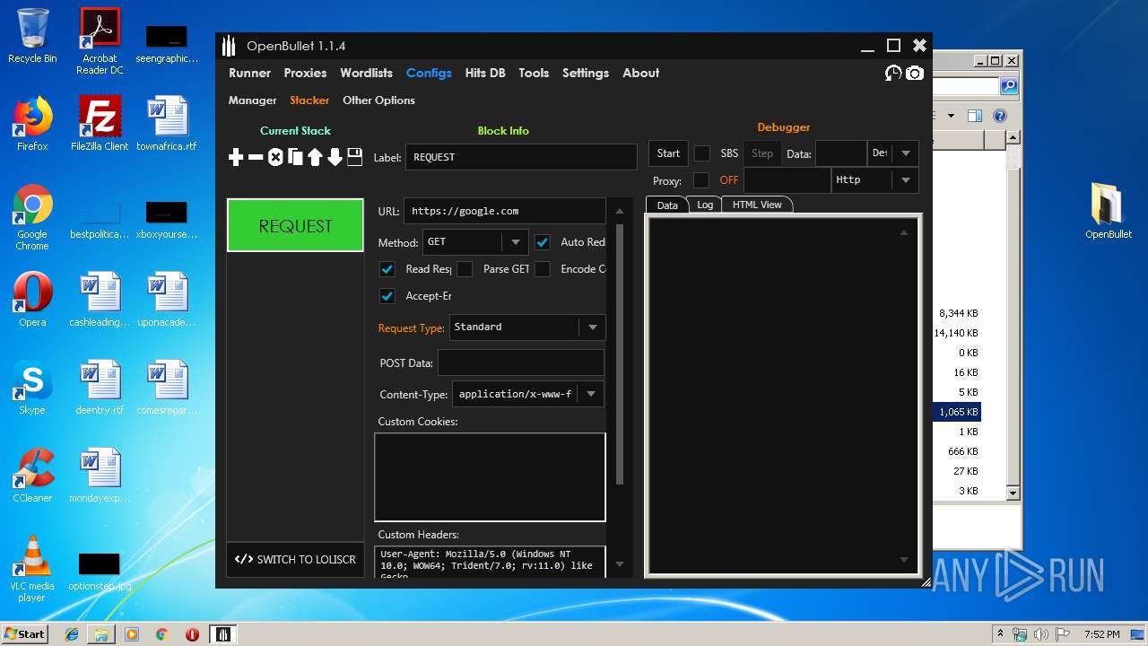Viewport: 1148px width, 646px height.
Task: Click the debugger Start button
Action: (668, 153)
